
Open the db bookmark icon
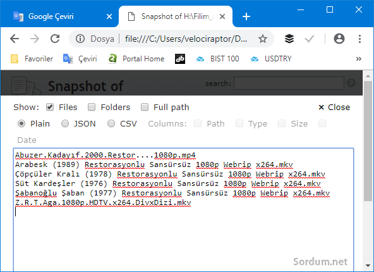[x=180, y=59]
